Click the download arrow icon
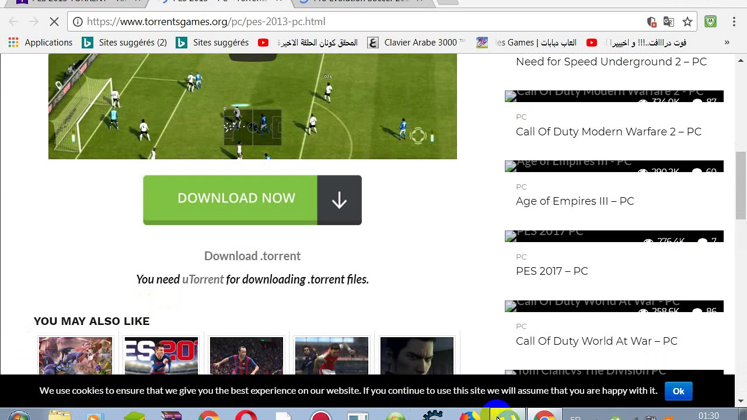 point(339,201)
